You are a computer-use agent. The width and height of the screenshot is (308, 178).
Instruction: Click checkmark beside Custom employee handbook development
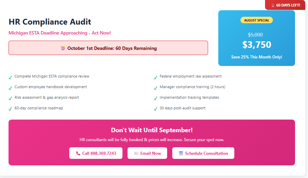point(11,88)
